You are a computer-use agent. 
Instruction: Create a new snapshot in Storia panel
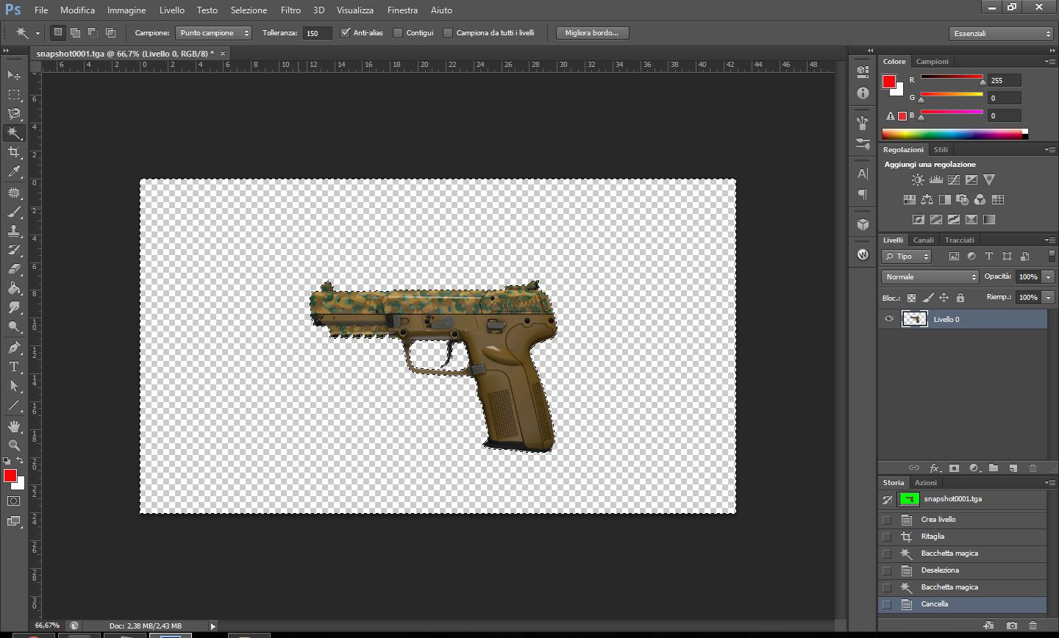[1012, 626]
